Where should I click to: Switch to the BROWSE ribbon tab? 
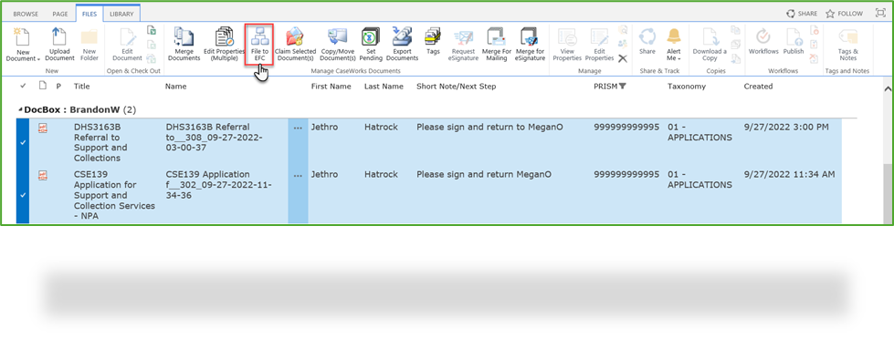click(26, 14)
